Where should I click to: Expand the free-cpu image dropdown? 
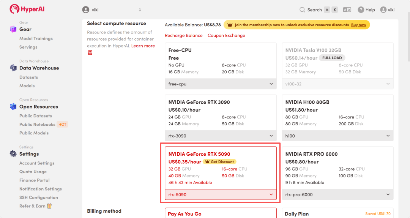pyautogui.click(x=221, y=84)
